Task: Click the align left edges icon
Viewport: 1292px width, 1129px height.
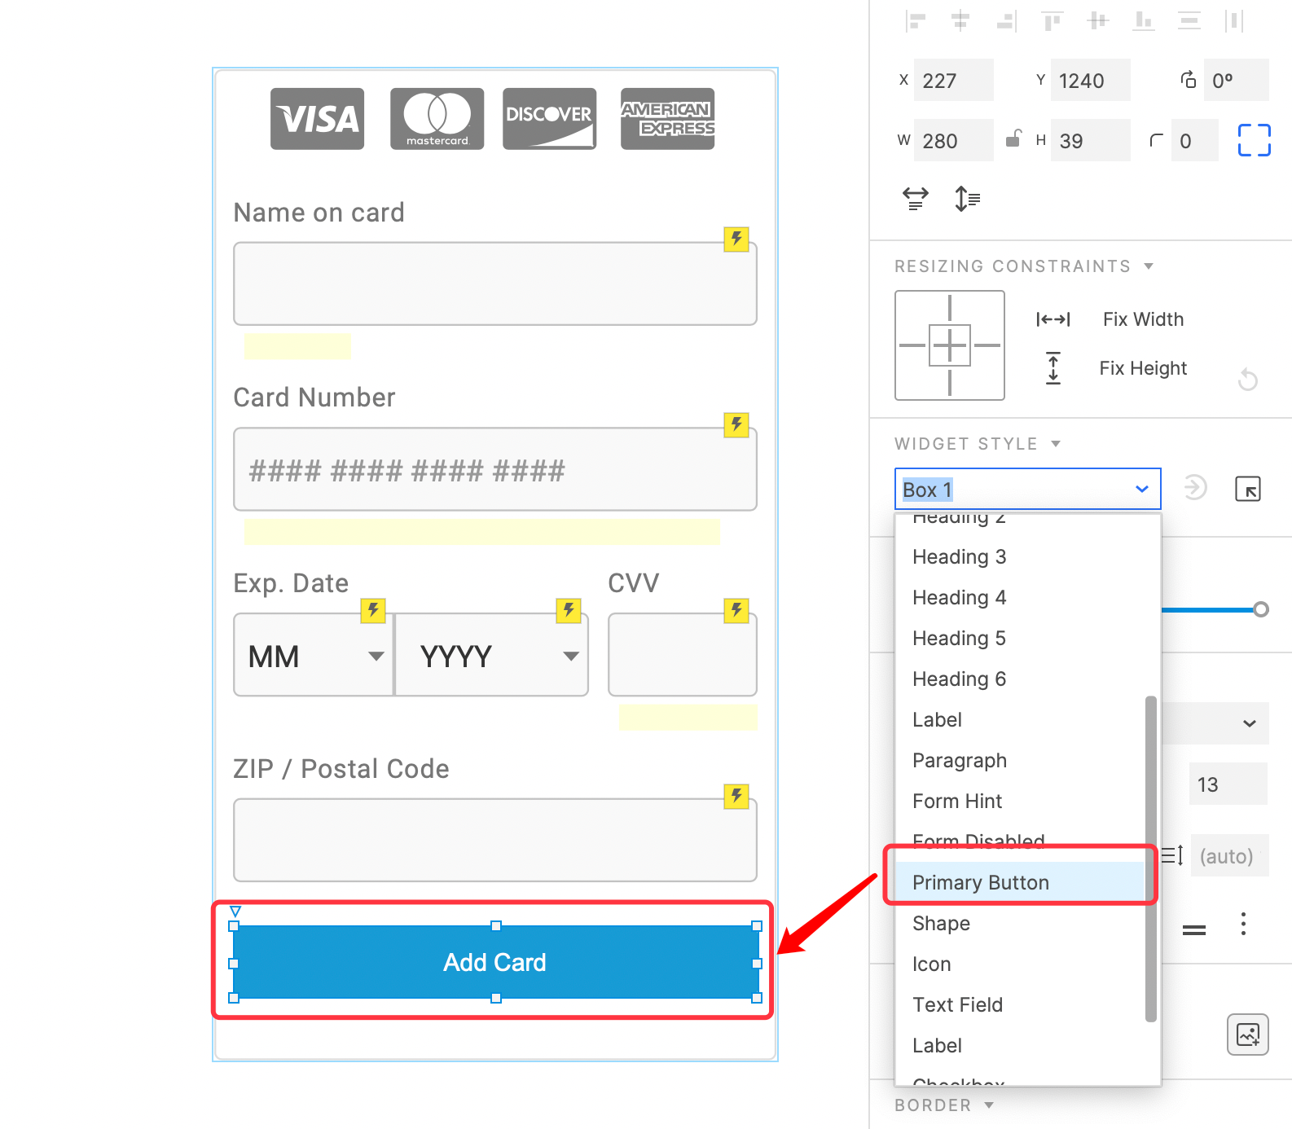Action: point(916,21)
